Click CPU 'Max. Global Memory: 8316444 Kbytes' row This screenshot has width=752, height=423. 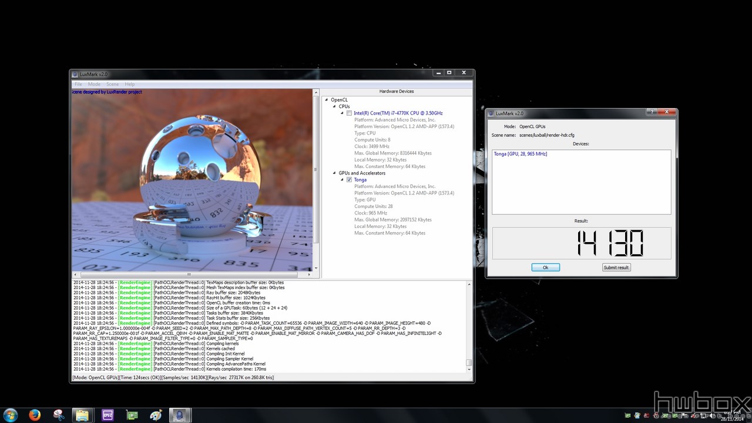pyautogui.click(x=393, y=153)
